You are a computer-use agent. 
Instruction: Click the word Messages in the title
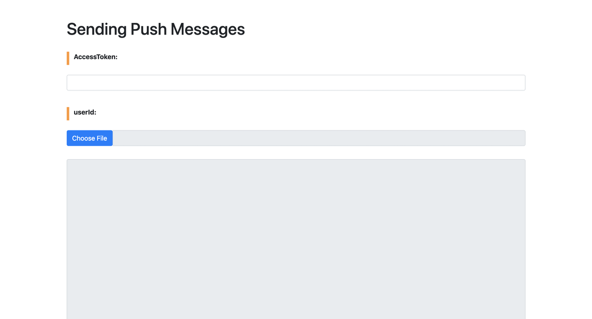(x=208, y=29)
